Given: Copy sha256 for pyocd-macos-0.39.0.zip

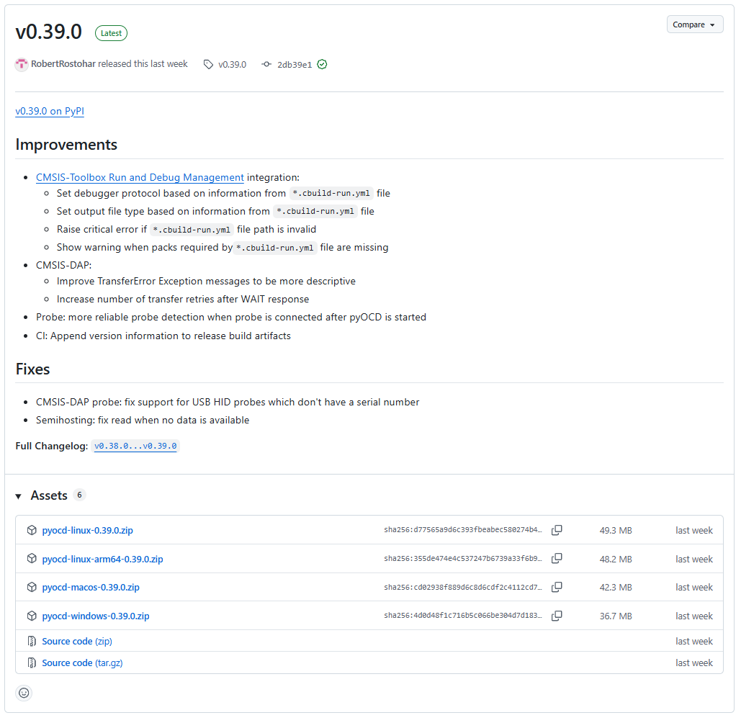Looking at the screenshot, I should pyautogui.click(x=557, y=587).
